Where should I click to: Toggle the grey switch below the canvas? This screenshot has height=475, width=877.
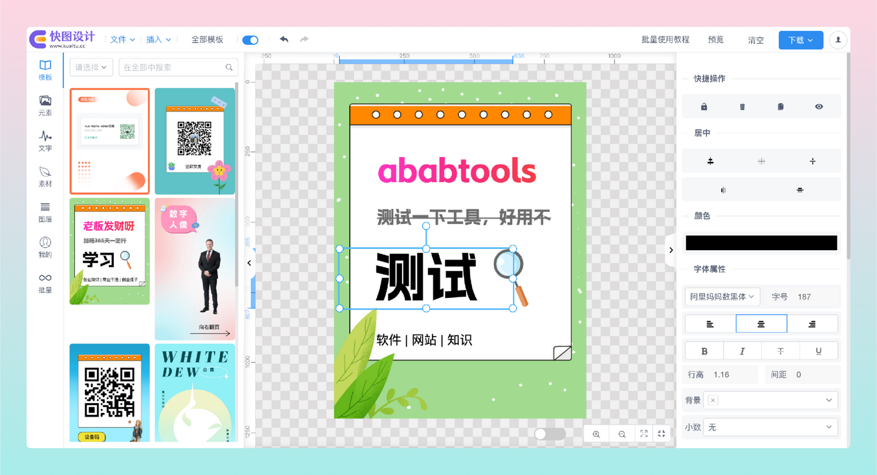point(549,434)
